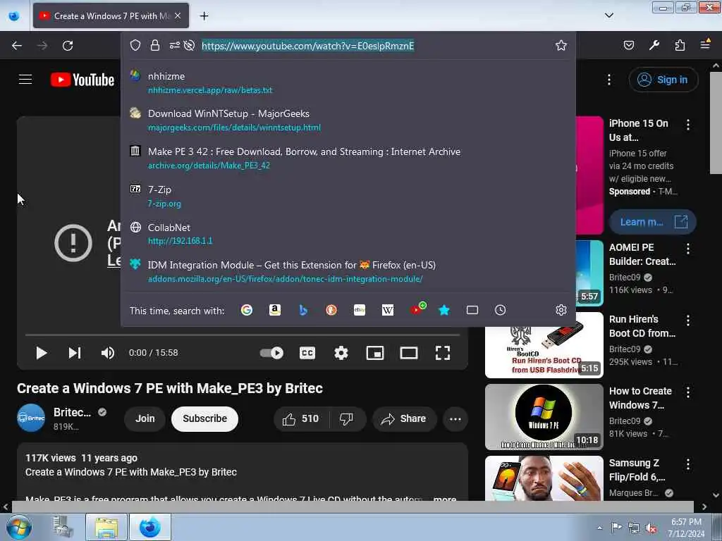Skip to the next video
This screenshot has width=722, height=541.
[75, 353]
